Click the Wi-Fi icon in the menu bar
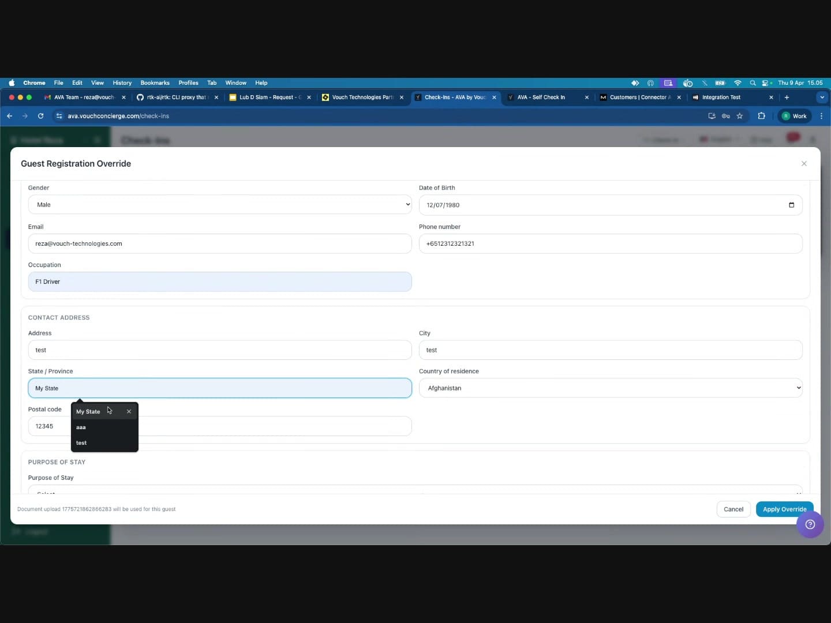This screenshot has width=831, height=623. (x=738, y=83)
